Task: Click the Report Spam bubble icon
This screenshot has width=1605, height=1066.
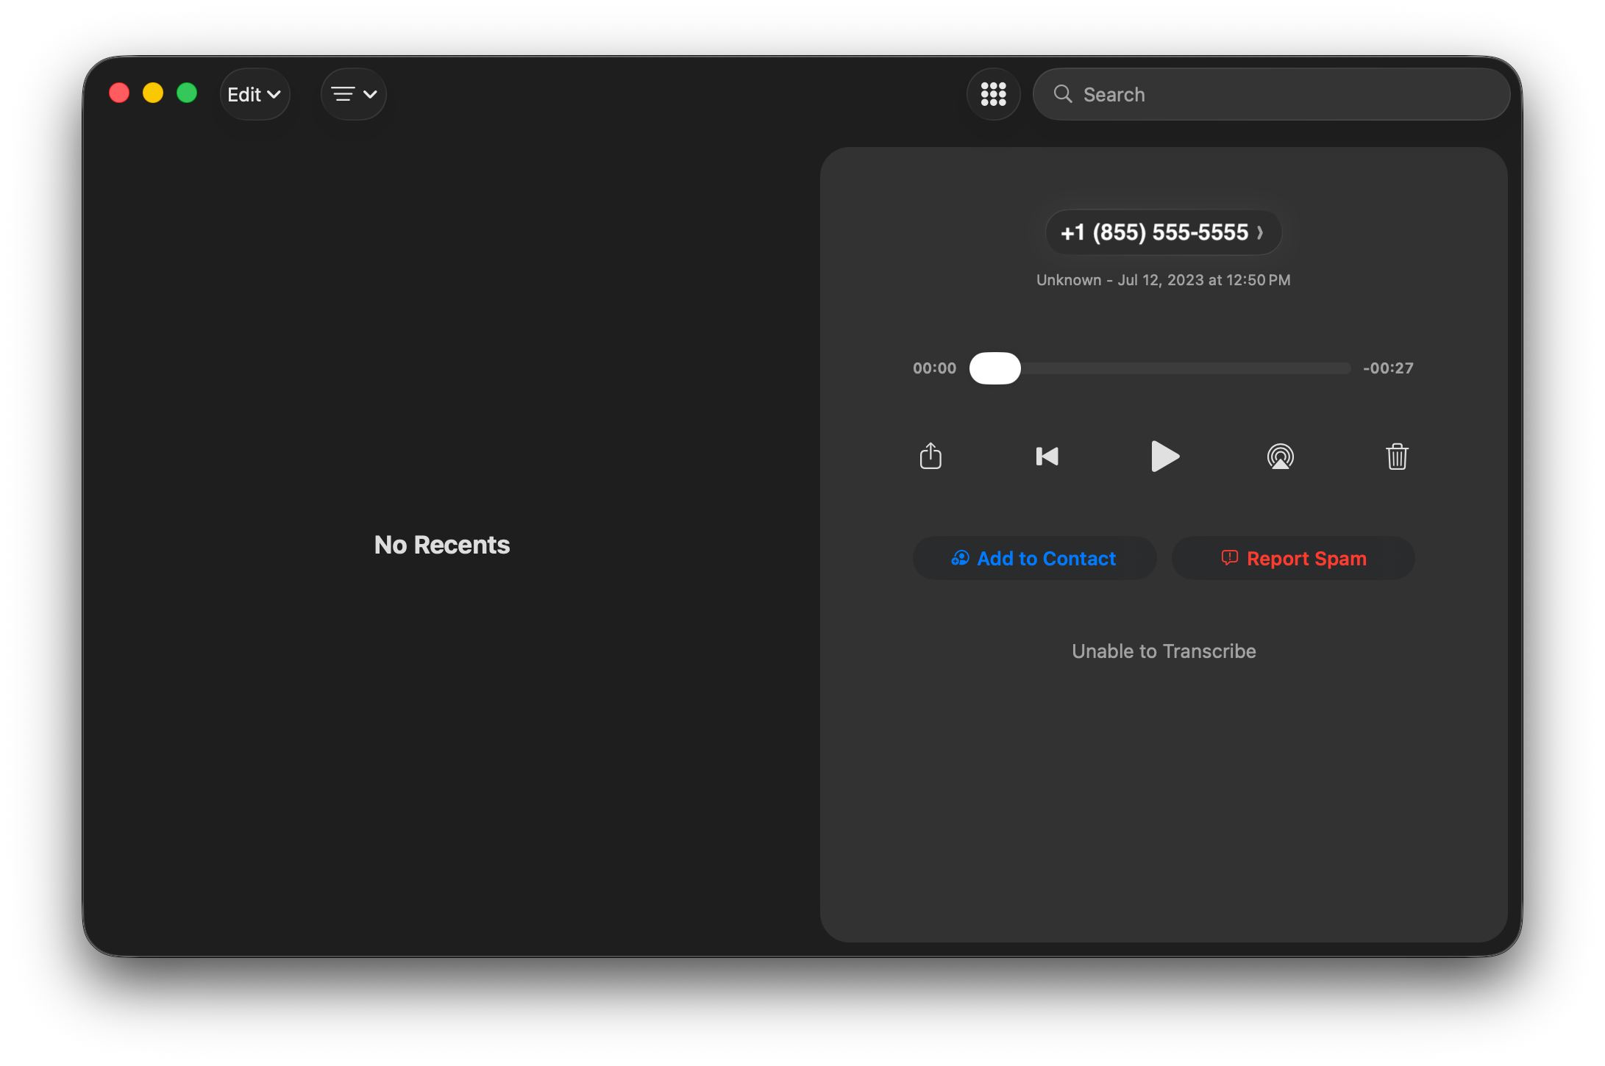Action: 1229,558
